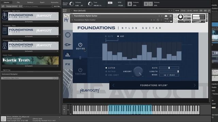Switch to the Automation tab
Viewport: 218px width, 122px height.
click(x=54, y=2)
